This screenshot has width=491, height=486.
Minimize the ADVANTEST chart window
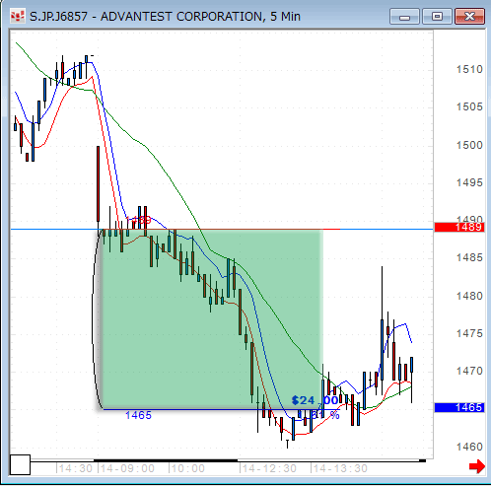(404, 17)
